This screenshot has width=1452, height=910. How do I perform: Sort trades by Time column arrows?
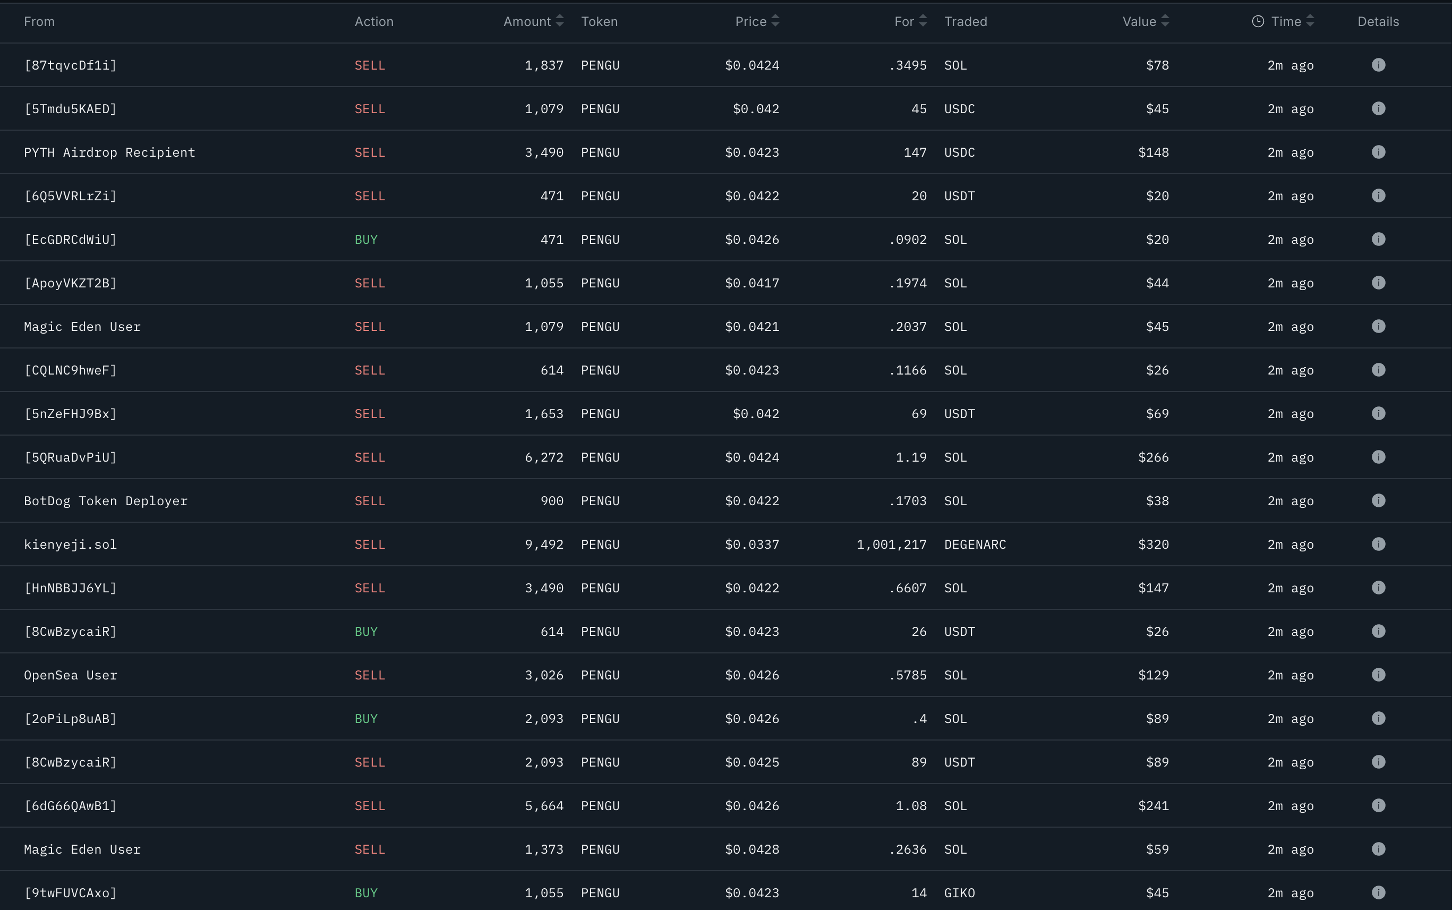[x=1310, y=22]
